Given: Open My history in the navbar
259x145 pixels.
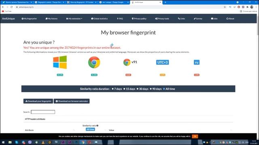Looking at the screenshot, I should point(51,19).
